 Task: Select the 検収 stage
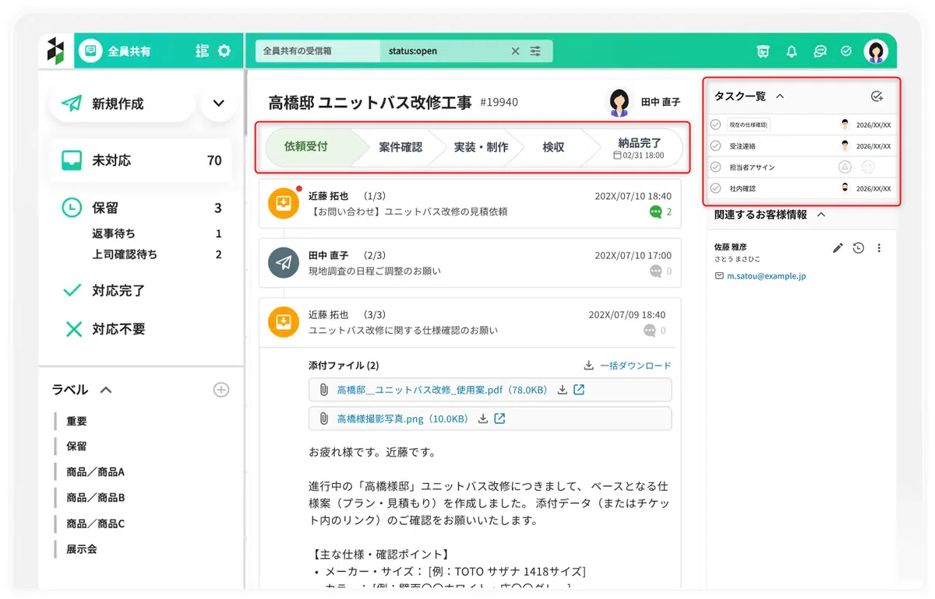[553, 146]
